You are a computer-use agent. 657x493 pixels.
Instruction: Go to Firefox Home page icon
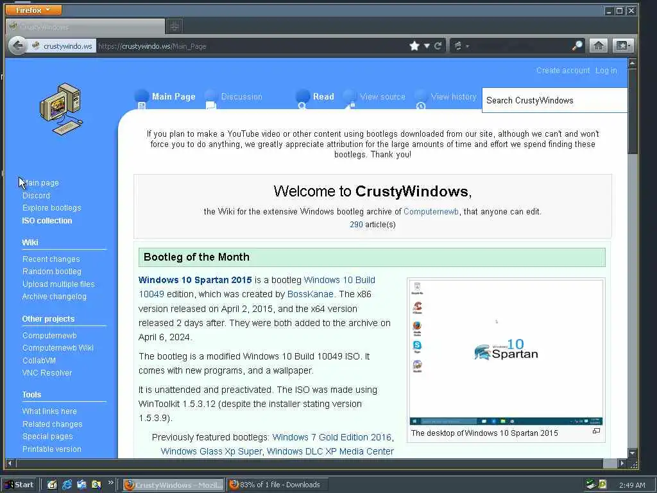599,46
